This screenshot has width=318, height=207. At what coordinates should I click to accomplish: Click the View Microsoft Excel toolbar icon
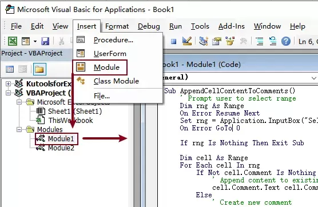tap(13, 41)
